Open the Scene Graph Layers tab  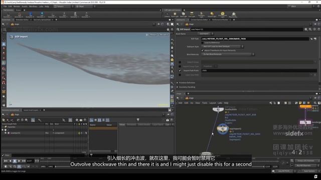(x=31, y=110)
